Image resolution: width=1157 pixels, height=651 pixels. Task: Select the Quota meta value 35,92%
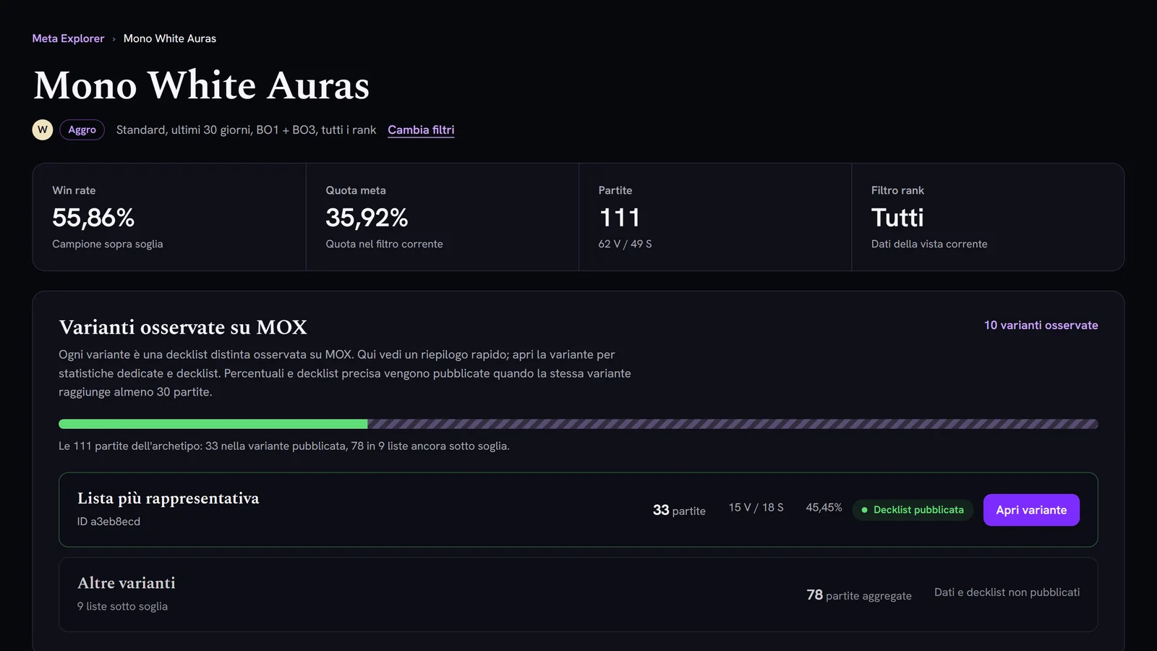(367, 218)
